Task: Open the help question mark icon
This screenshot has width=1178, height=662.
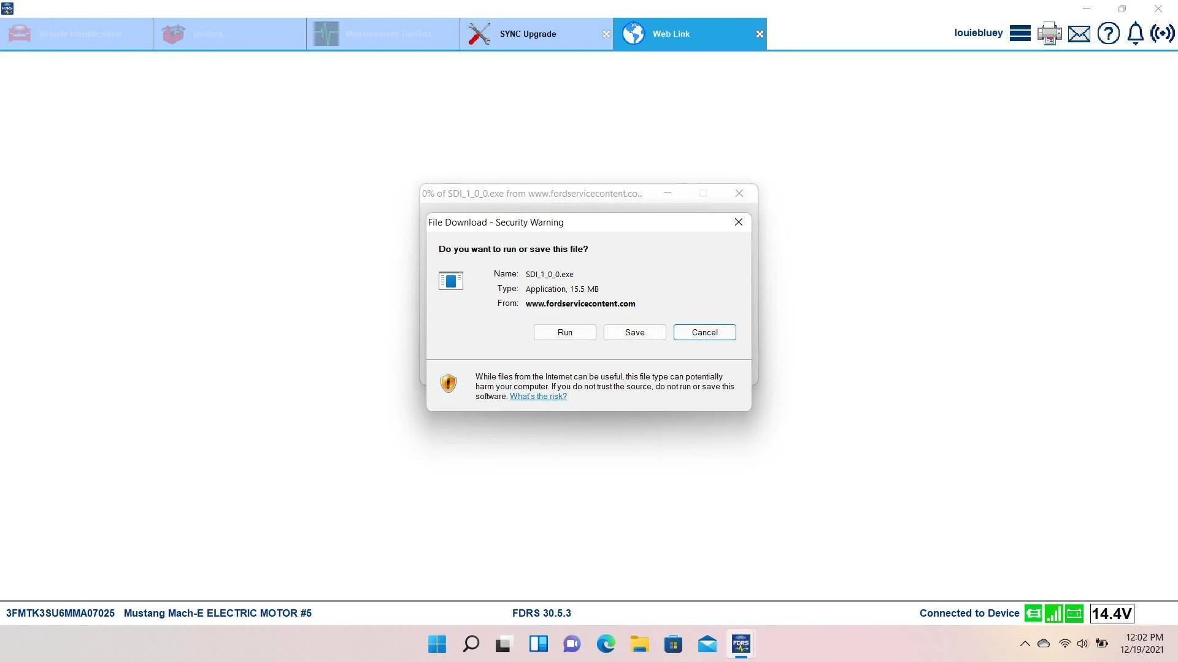Action: pos(1108,33)
